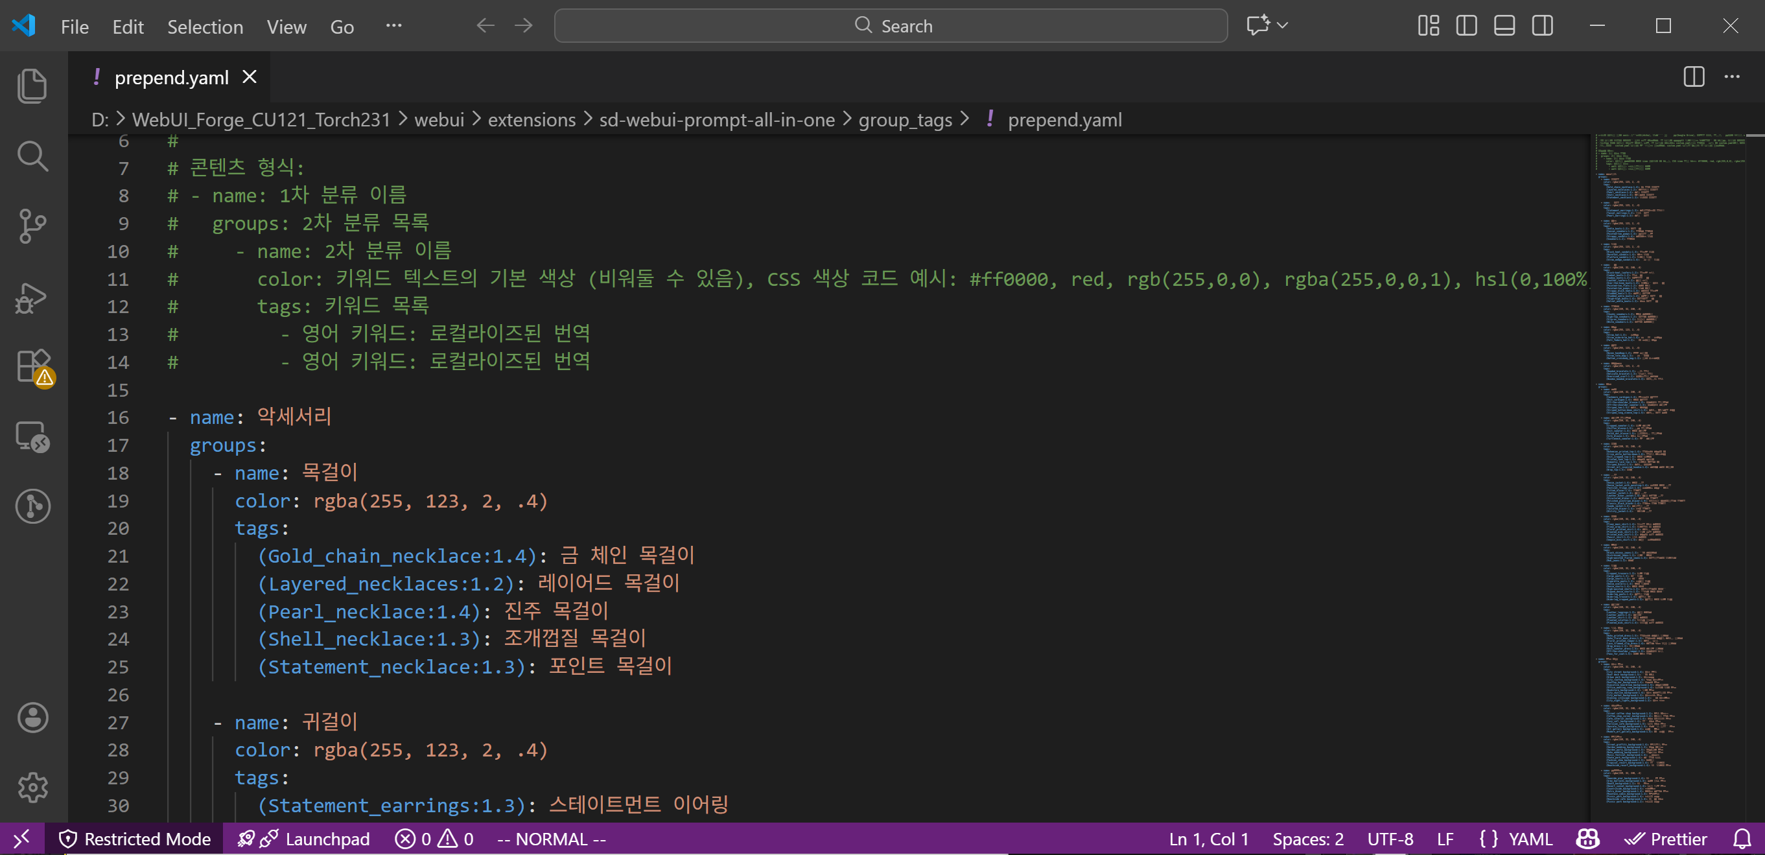The height and width of the screenshot is (855, 1765).
Task: Click rgba color value on line 19
Action: coord(430,501)
